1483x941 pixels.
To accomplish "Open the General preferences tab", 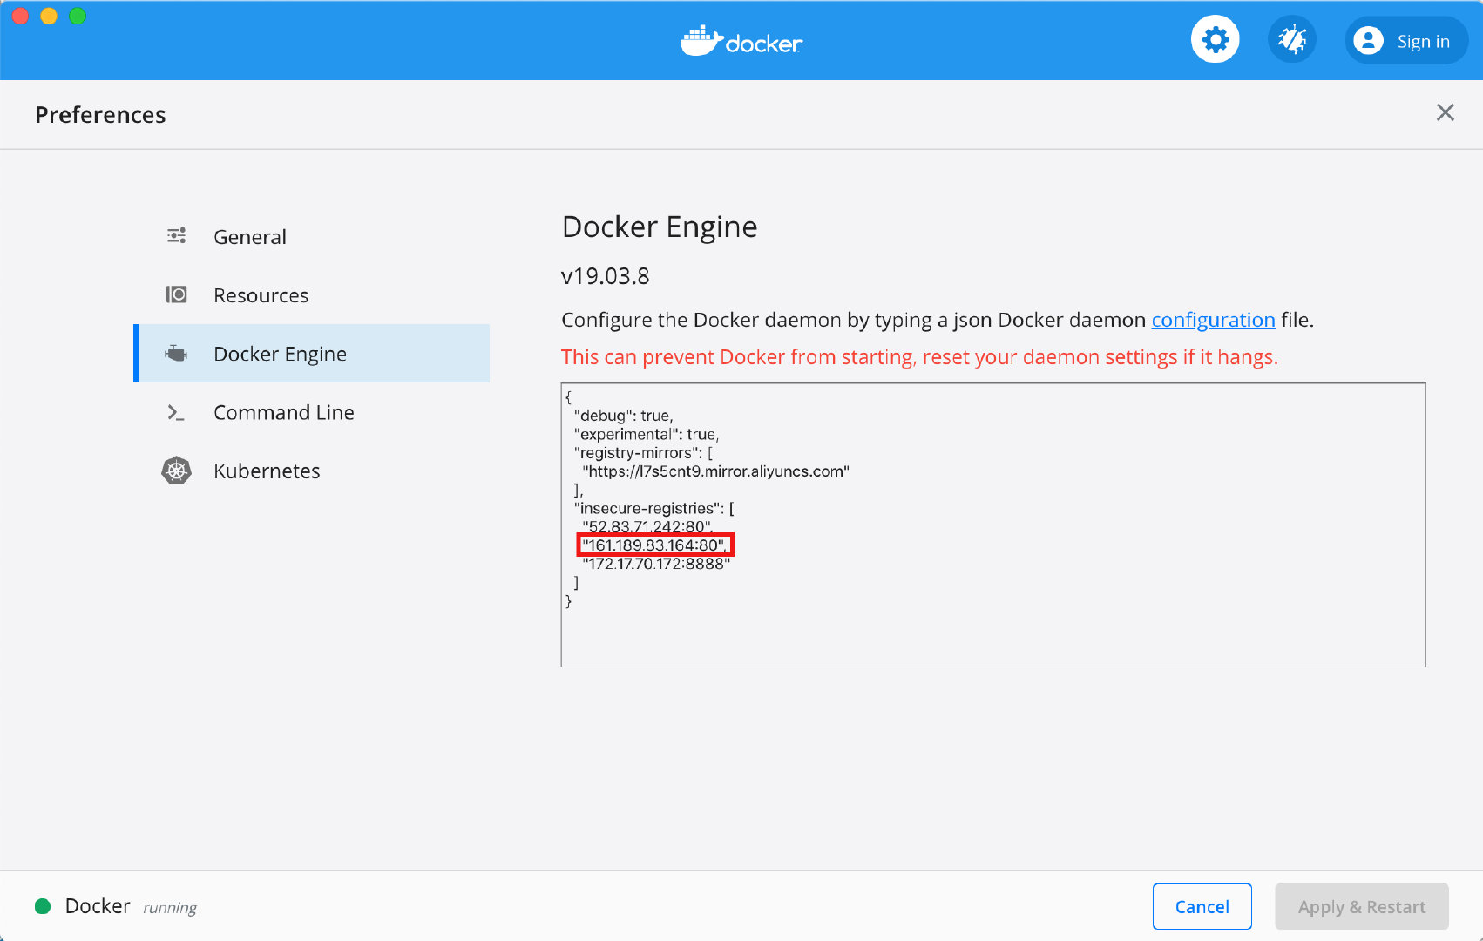I will pyautogui.click(x=312, y=236).
